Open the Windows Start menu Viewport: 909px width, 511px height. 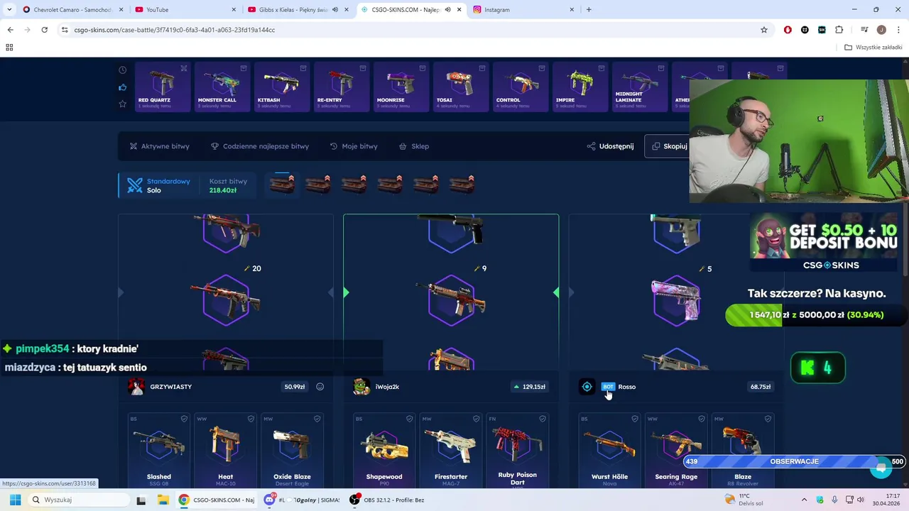tap(15, 500)
